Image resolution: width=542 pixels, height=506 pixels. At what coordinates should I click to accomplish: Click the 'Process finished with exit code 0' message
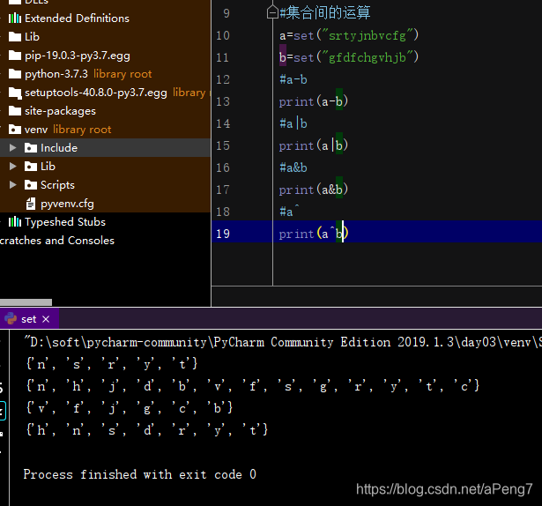pyautogui.click(x=139, y=474)
